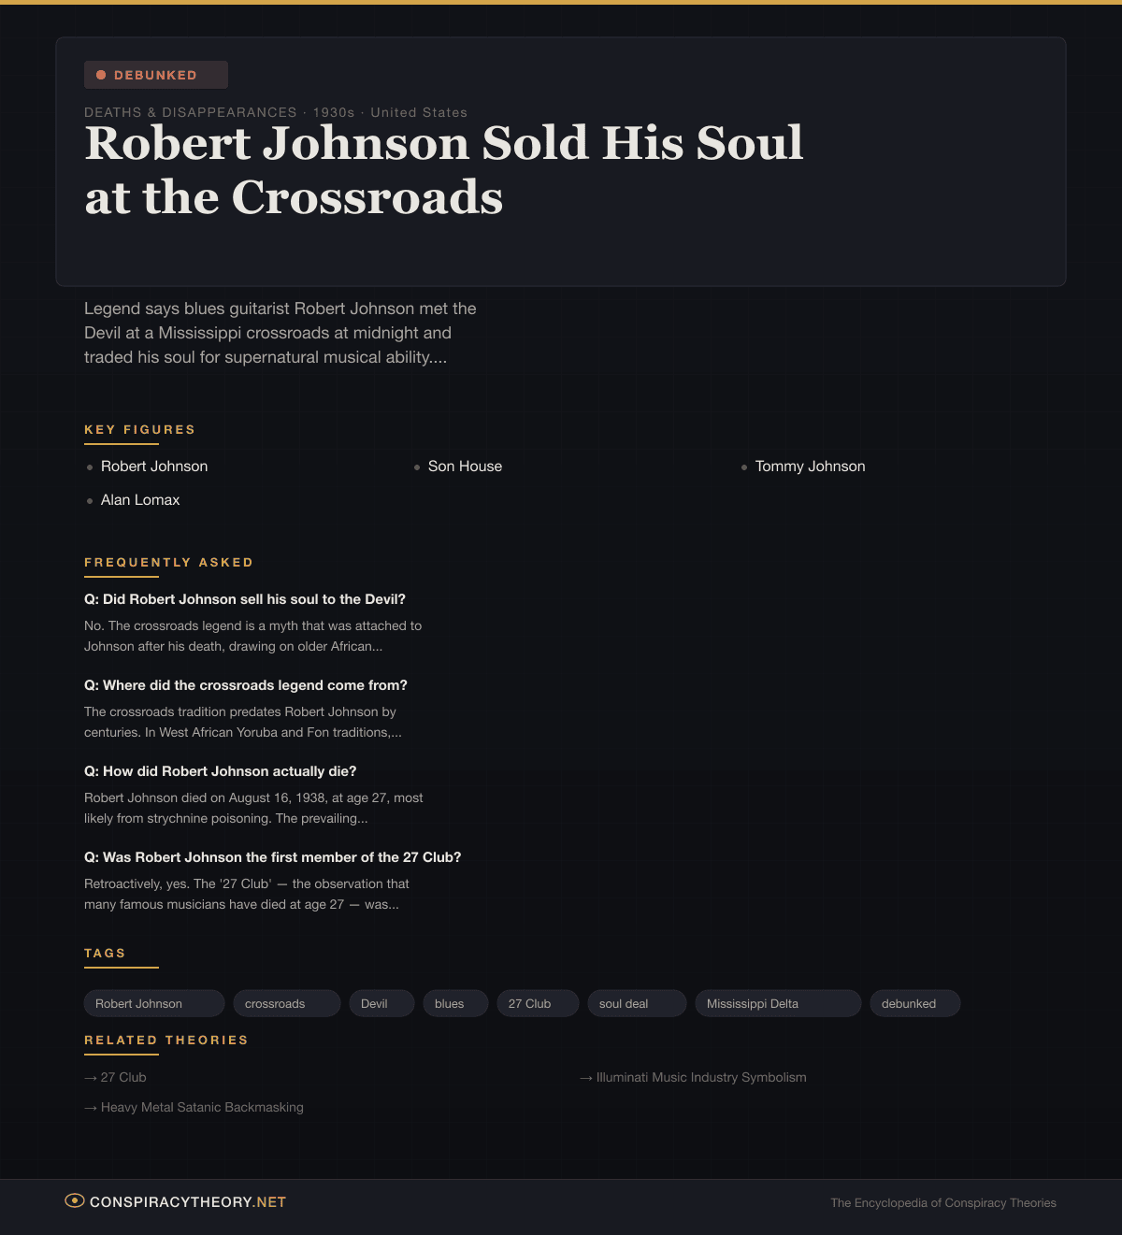Open Heavy Metal Satanic Backmasking link
Image resolution: width=1122 pixels, height=1235 pixels.
click(202, 1107)
